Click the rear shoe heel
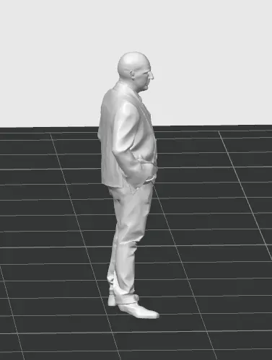 (111, 301)
